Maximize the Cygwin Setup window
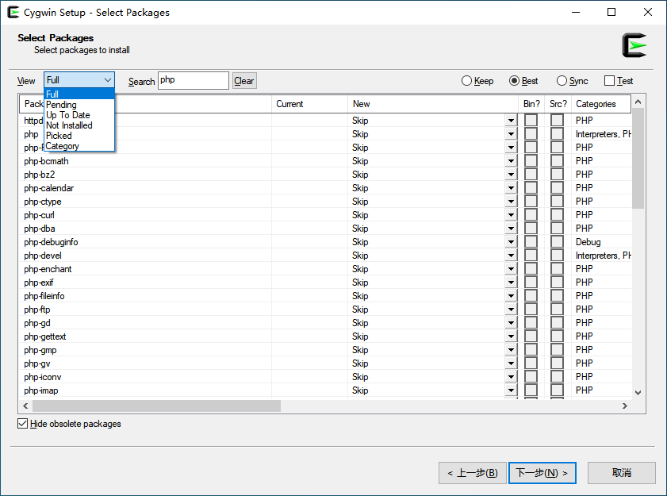The width and height of the screenshot is (667, 496). coord(611,12)
